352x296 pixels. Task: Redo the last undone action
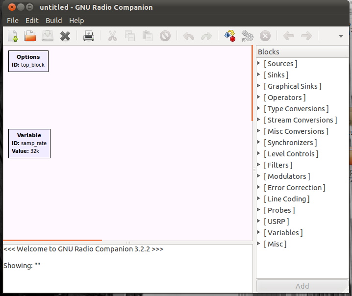(206, 36)
